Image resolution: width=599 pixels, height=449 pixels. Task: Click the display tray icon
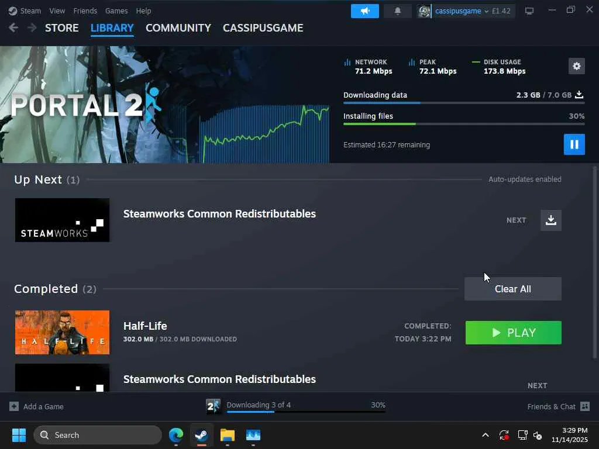coord(522,435)
